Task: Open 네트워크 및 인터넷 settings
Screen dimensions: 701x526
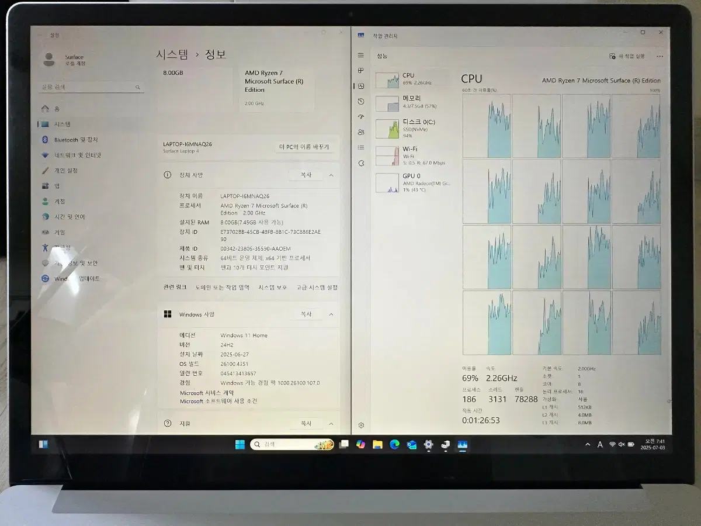Action: [92, 155]
